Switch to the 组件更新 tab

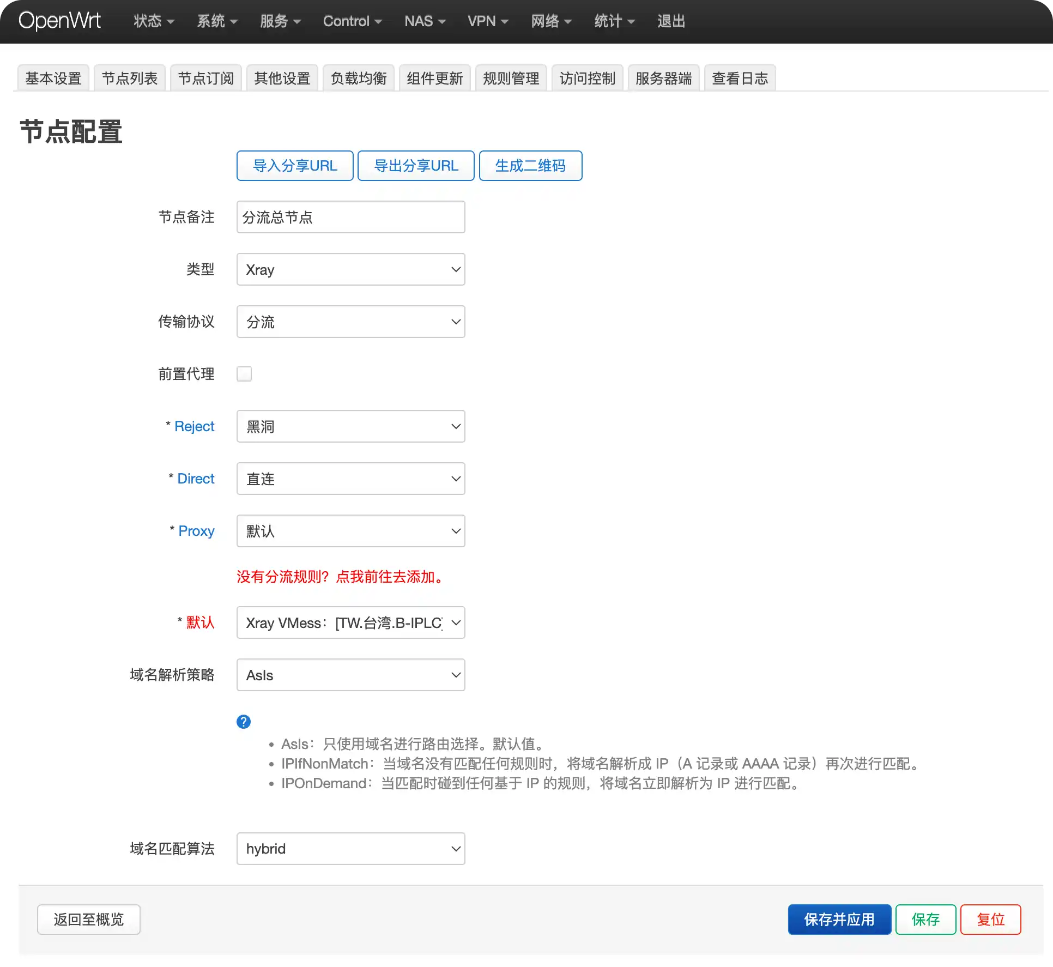pyautogui.click(x=435, y=78)
